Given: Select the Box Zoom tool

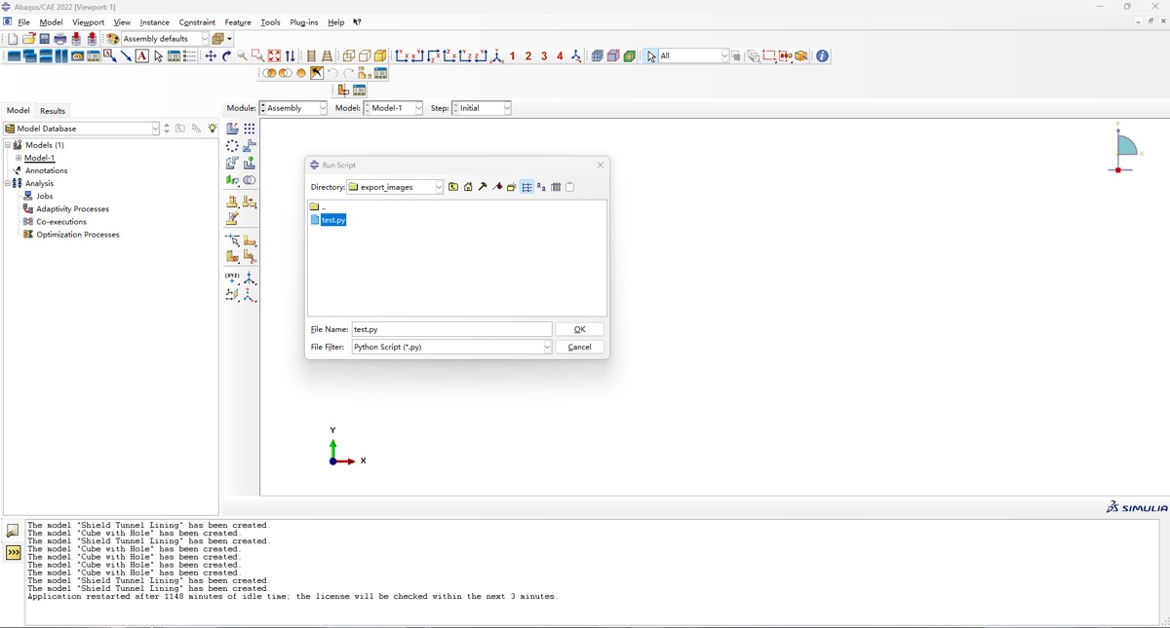Looking at the screenshot, I should pos(257,56).
